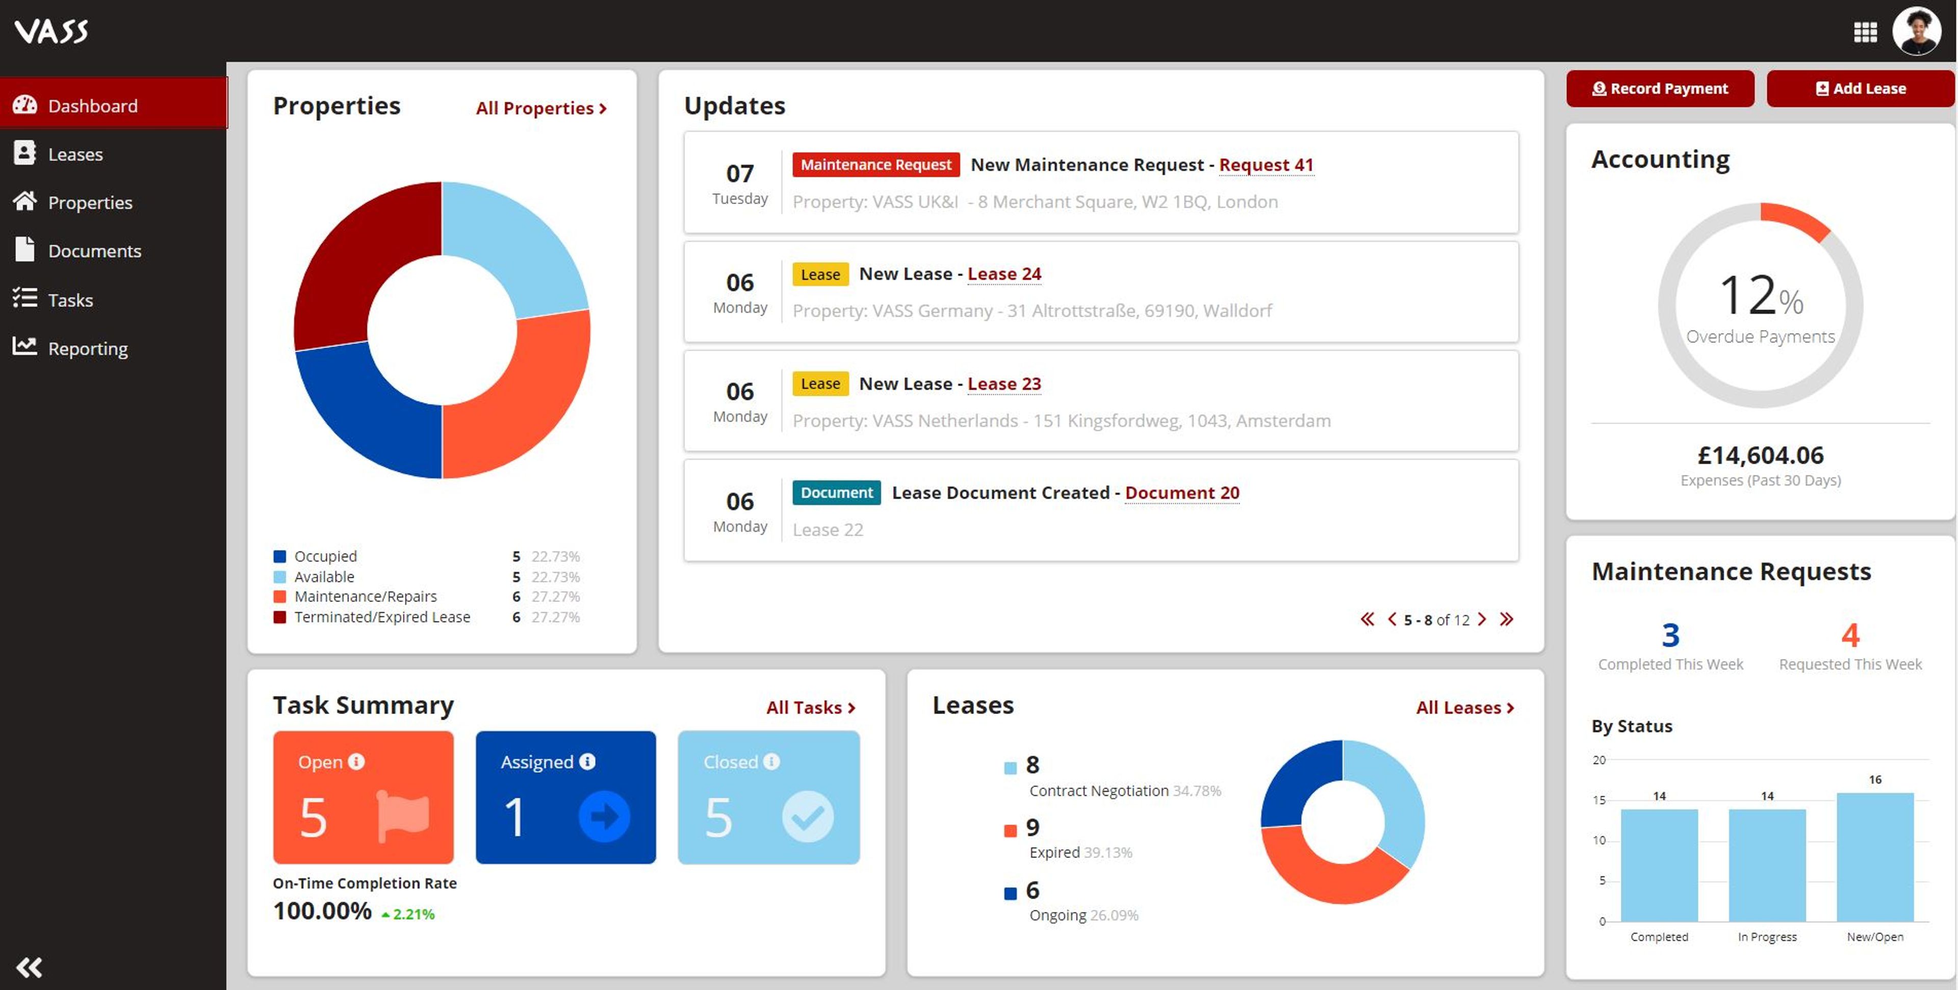
Task: Open the All Properties link
Action: coord(541,108)
